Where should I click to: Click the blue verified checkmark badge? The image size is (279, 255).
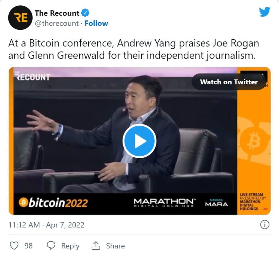point(85,13)
